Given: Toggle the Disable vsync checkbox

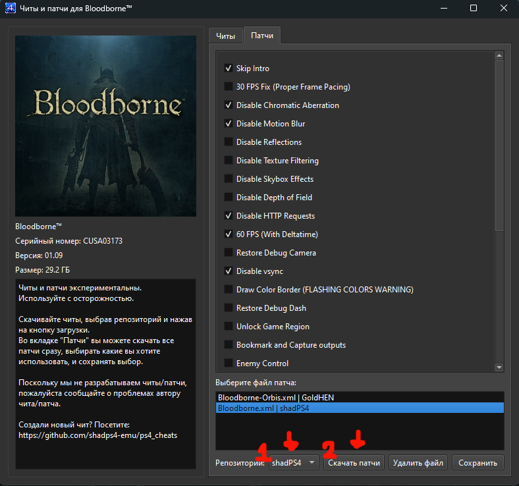Looking at the screenshot, I should 229,271.
